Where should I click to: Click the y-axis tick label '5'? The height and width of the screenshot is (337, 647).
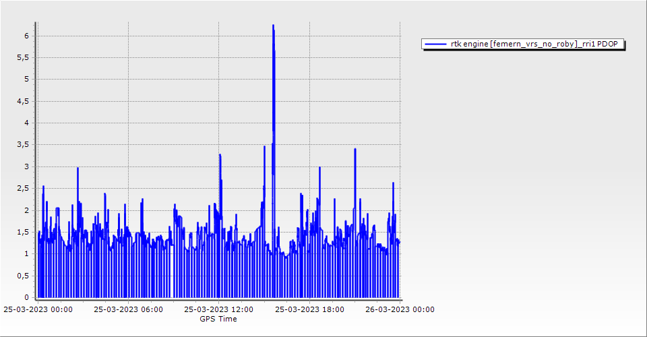27,79
